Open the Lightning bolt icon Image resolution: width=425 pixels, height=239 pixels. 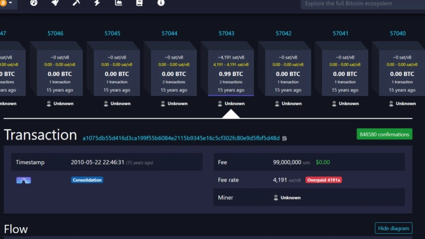pyautogui.click(x=97, y=3)
